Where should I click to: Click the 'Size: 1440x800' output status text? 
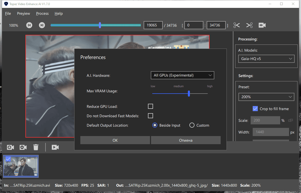pyautogui.click(x=224, y=185)
